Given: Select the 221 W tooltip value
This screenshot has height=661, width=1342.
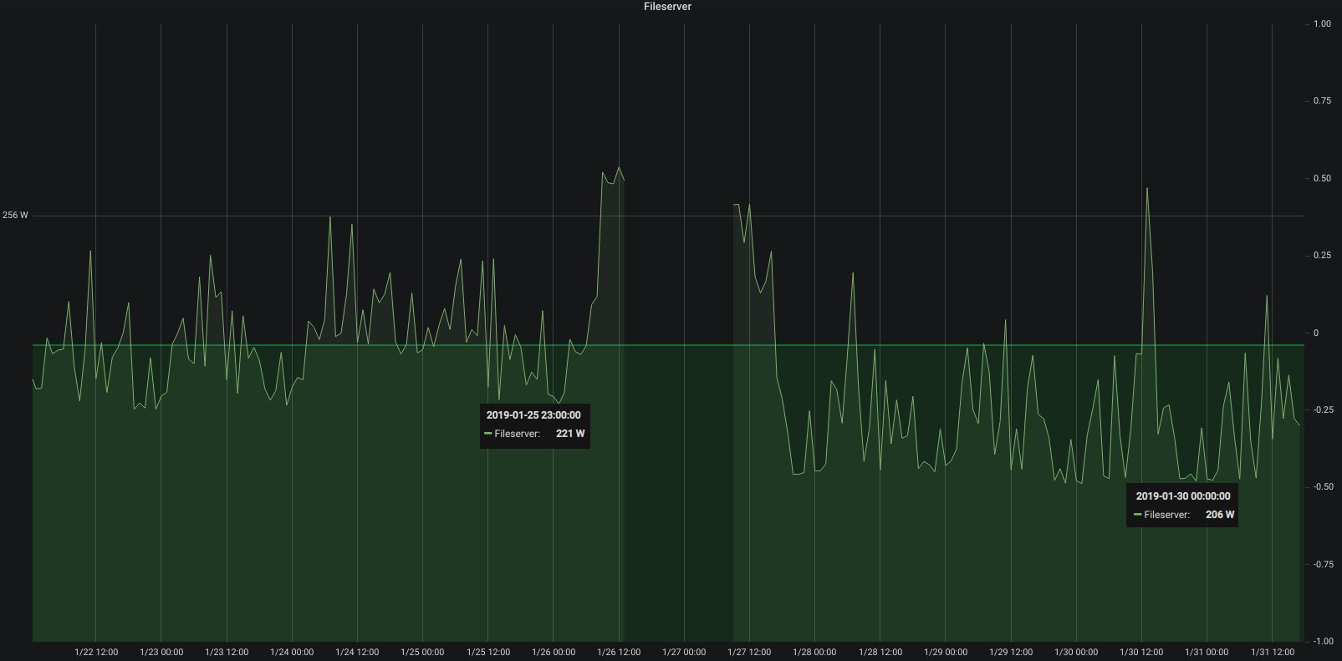Looking at the screenshot, I should point(569,434).
